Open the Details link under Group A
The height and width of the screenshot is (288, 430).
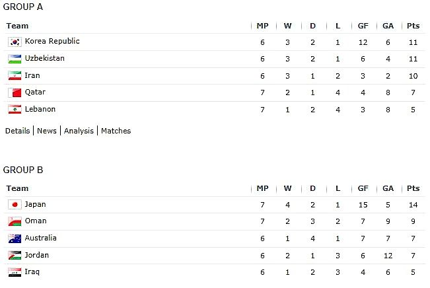point(18,131)
